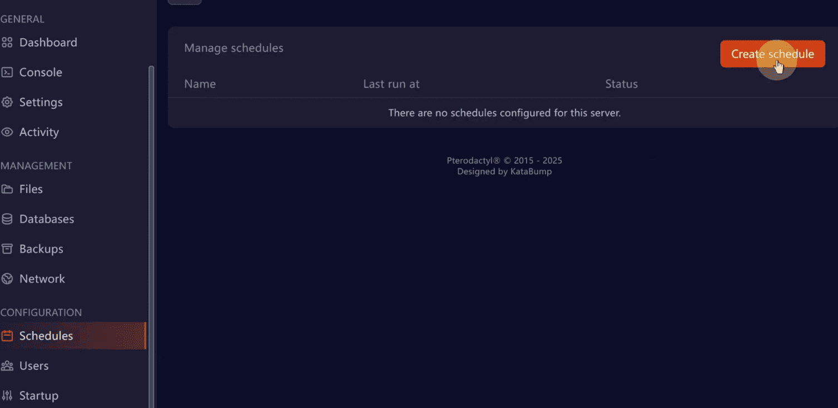Click the Status column header
Viewport: 838px width, 408px height.
pyautogui.click(x=621, y=84)
